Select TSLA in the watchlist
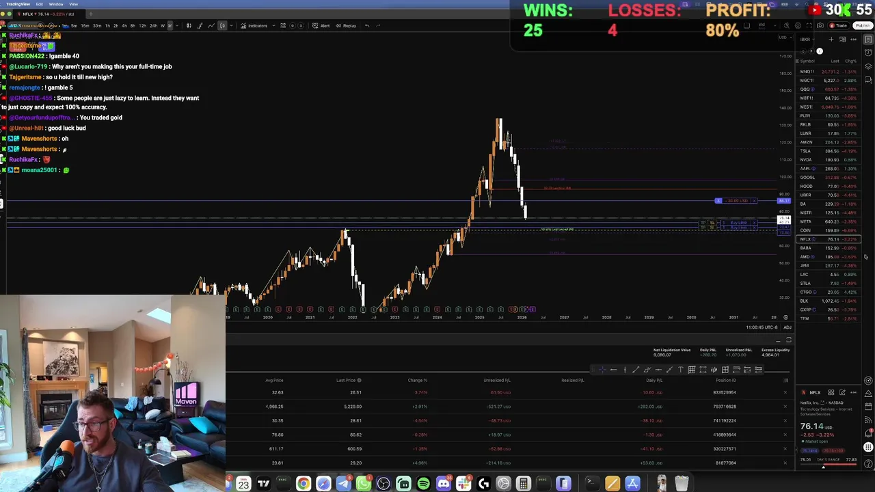The width and height of the screenshot is (875, 492). 829,151
